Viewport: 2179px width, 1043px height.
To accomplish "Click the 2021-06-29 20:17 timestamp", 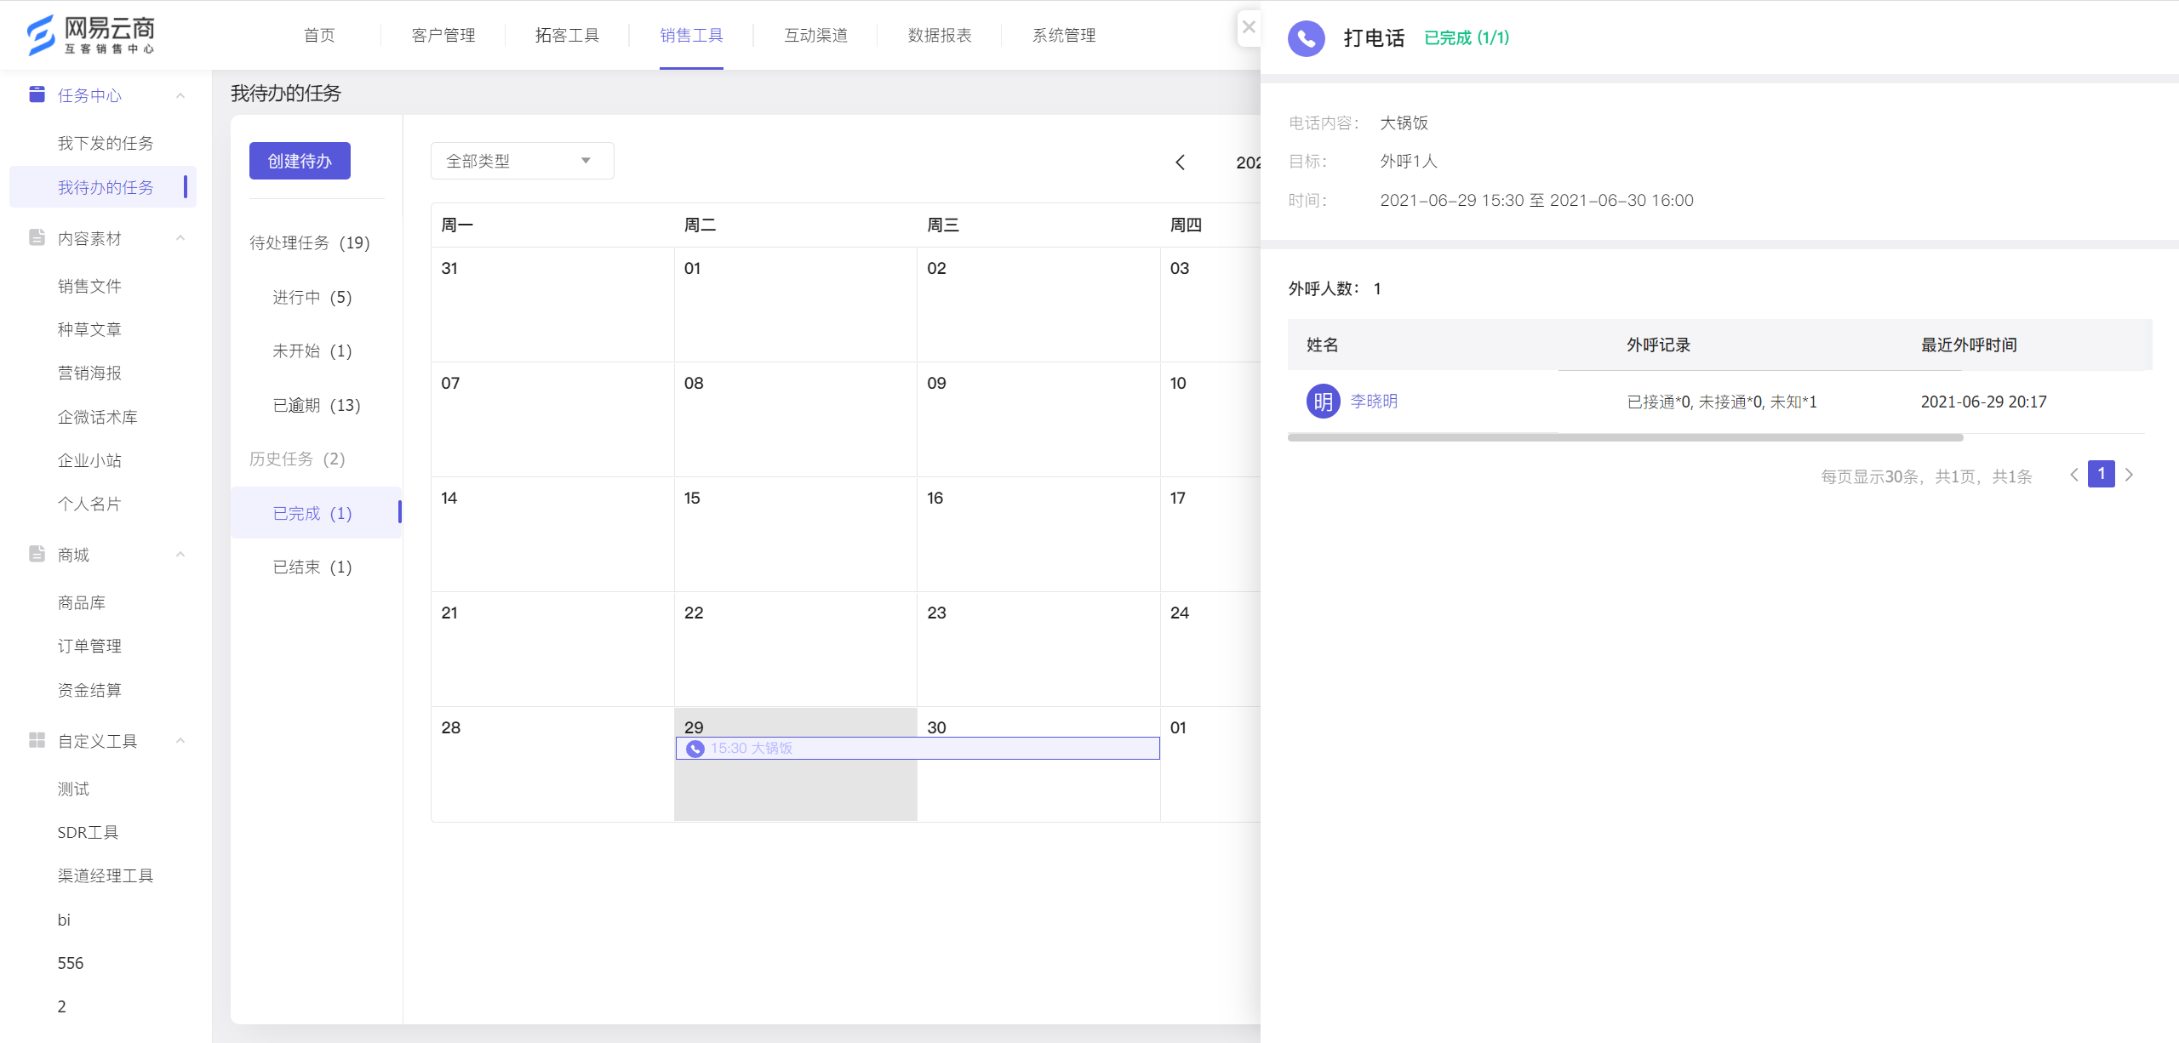I will (1983, 402).
